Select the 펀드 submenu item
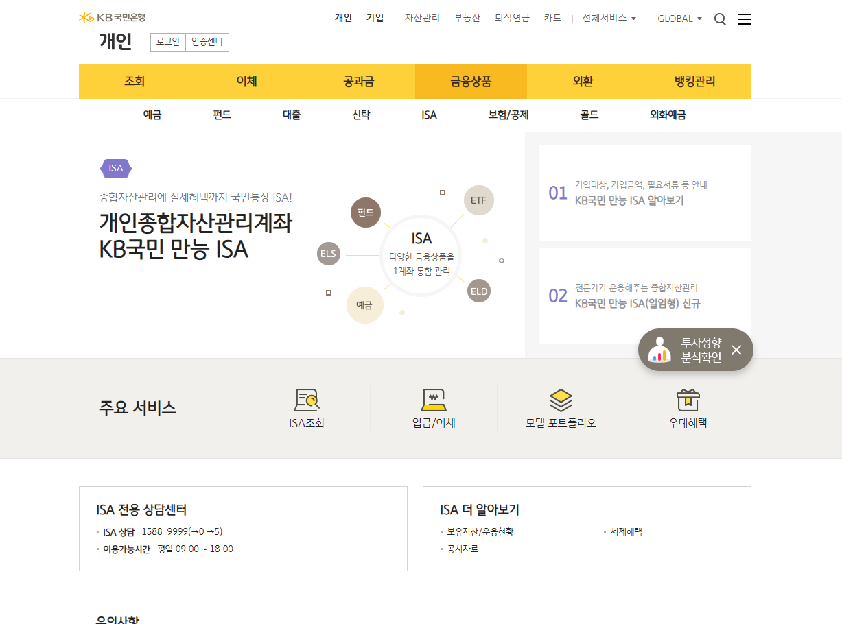 point(222,115)
